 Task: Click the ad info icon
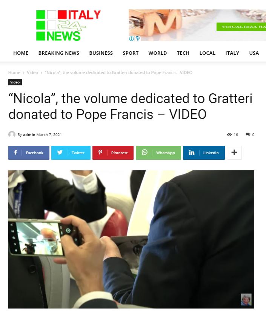[131, 39]
